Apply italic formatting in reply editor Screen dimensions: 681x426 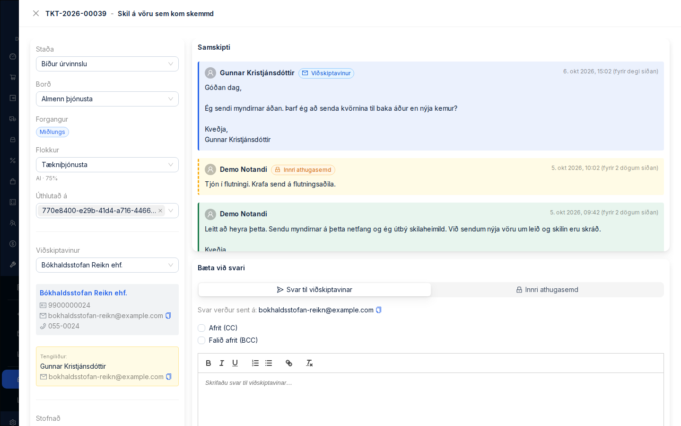222,363
